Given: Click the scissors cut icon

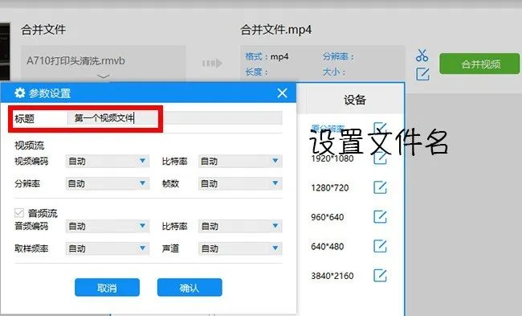Looking at the screenshot, I should pos(422,55).
